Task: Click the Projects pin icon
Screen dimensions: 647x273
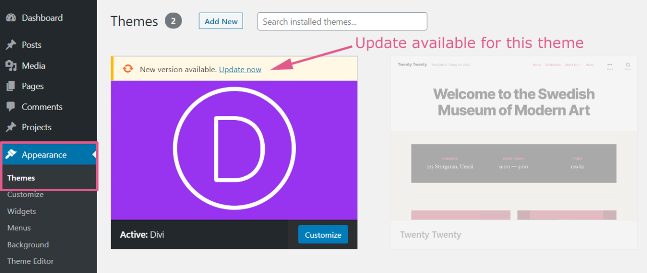Action: (11, 127)
